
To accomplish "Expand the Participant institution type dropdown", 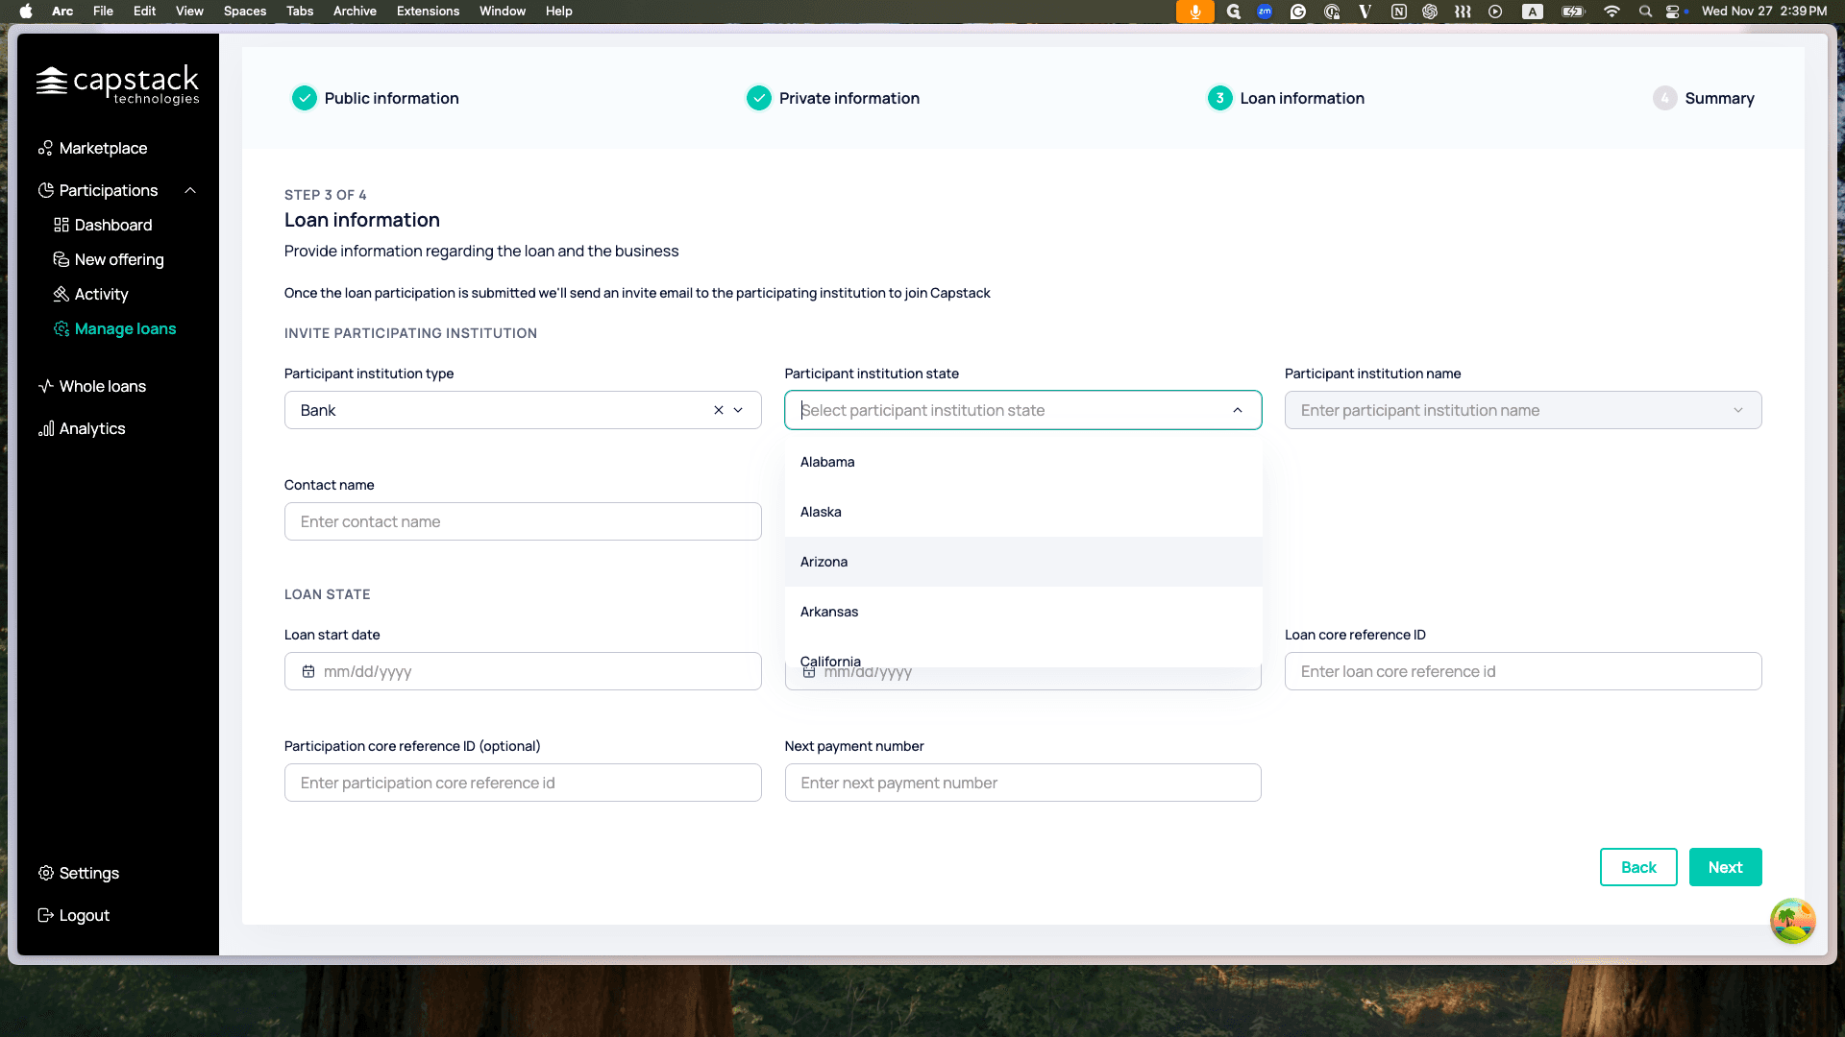I will [738, 410].
